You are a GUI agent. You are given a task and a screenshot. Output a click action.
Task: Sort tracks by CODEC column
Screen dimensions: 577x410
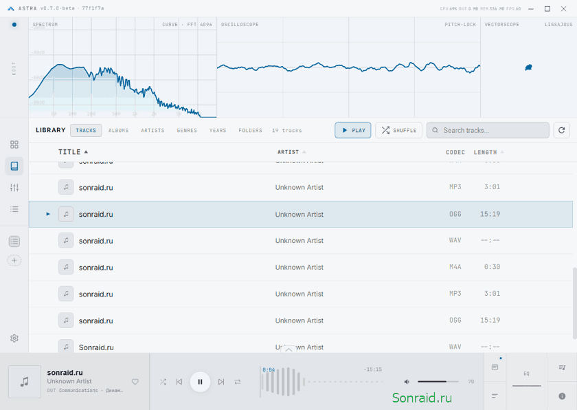click(455, 152)
